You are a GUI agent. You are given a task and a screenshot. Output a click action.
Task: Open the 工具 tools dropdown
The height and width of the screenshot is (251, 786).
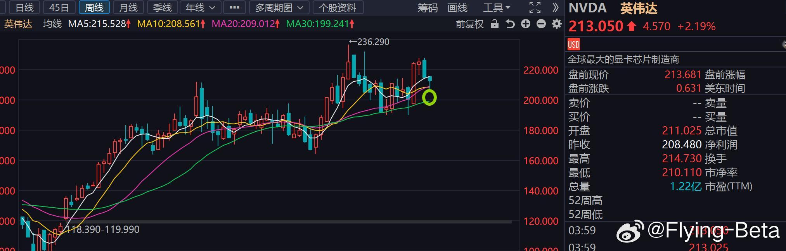coord(497,8)
